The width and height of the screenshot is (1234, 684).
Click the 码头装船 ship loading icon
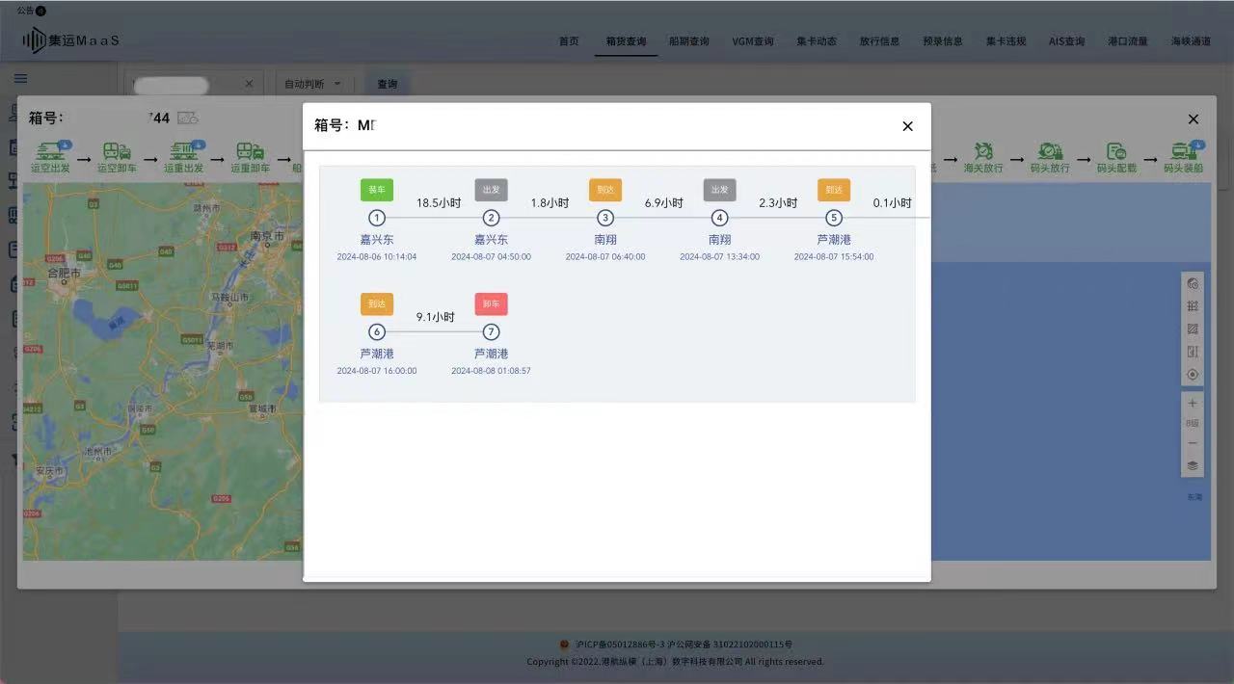(x=1183, y=152)
